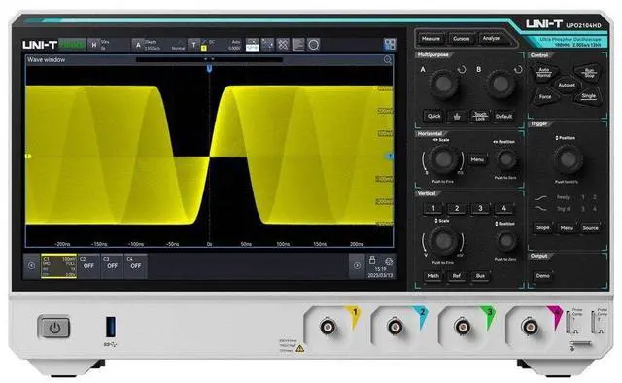Tap the power button
622x383 pixels.
[54, 328]
